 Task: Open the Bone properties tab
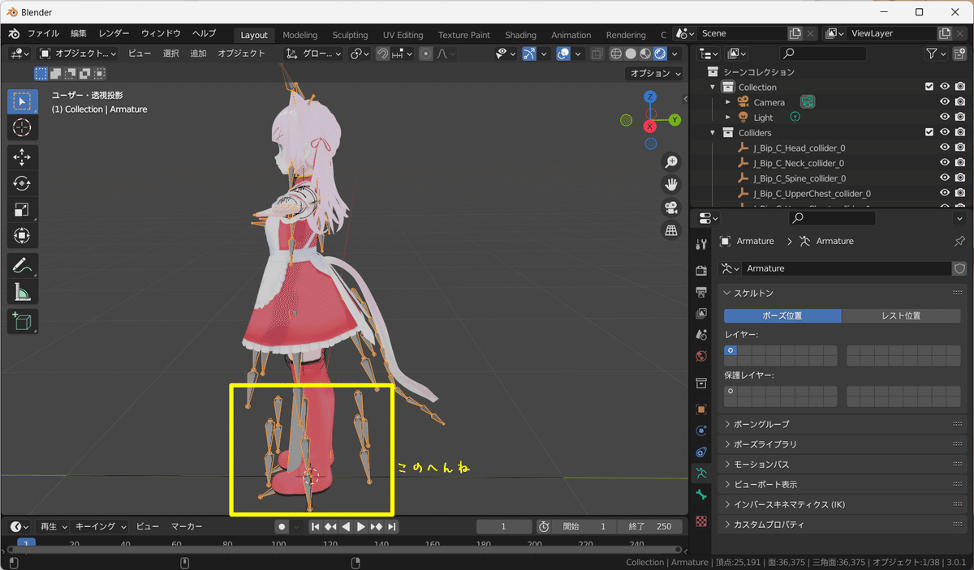pos(701,495)
